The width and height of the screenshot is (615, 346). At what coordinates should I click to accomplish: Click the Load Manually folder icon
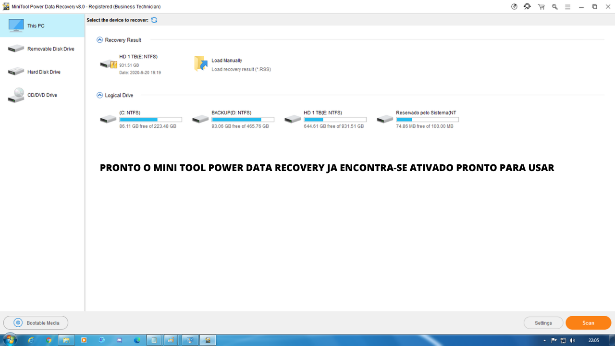pyautogui.click(x=201, y=63)
